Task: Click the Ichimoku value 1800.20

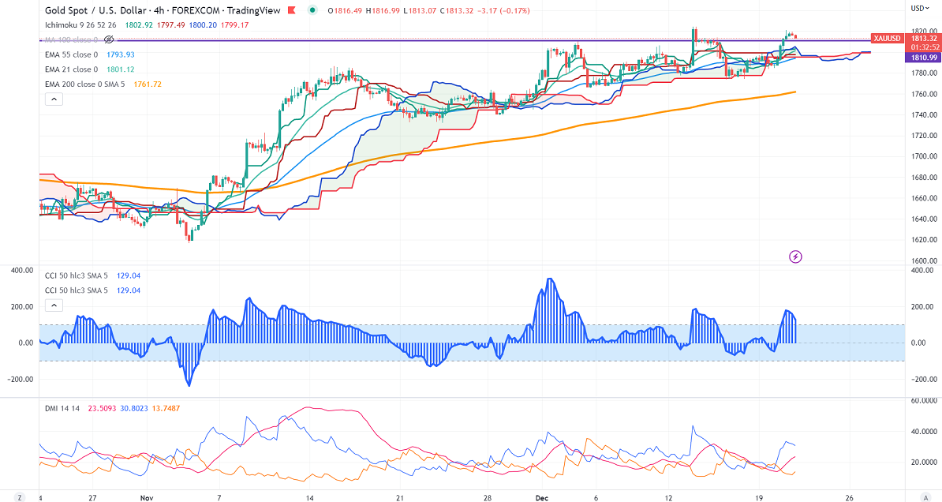Action: click(x=203, y=25)
